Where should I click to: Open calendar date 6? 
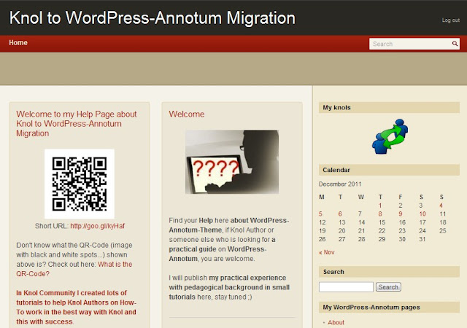[340, 214]
